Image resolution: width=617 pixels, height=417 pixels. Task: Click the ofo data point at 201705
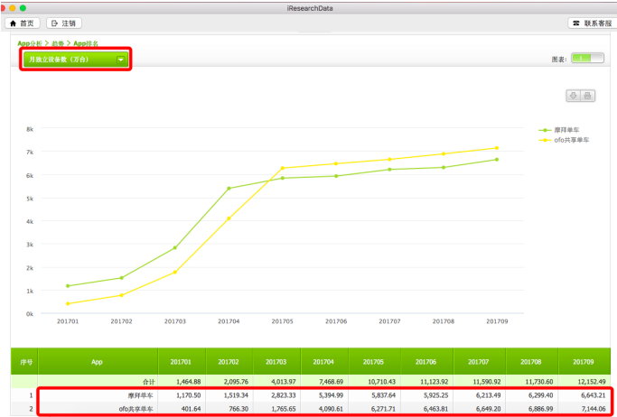click(283, 168)
